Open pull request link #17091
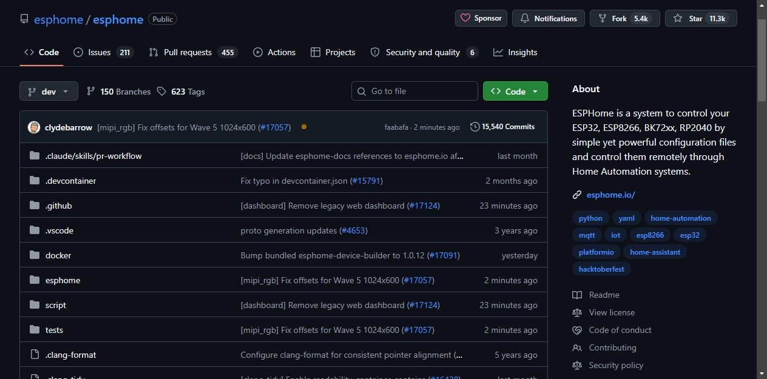The height and width of the screenshot is (379, 767). pyautogui.click(x=444, y=255)
